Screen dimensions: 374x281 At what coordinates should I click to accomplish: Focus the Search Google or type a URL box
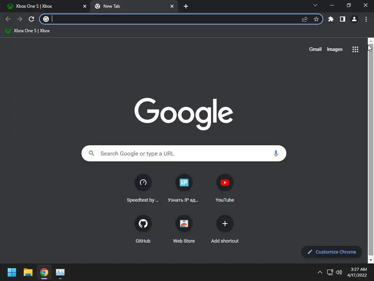point(184,153)
